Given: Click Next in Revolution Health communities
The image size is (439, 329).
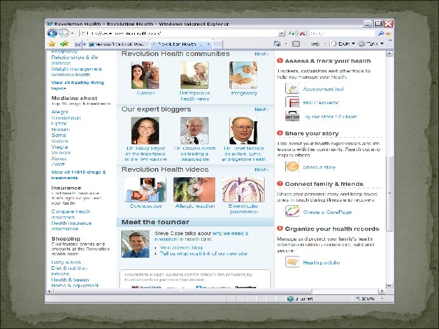Looking at the screenshot, I should pos(262,54).
